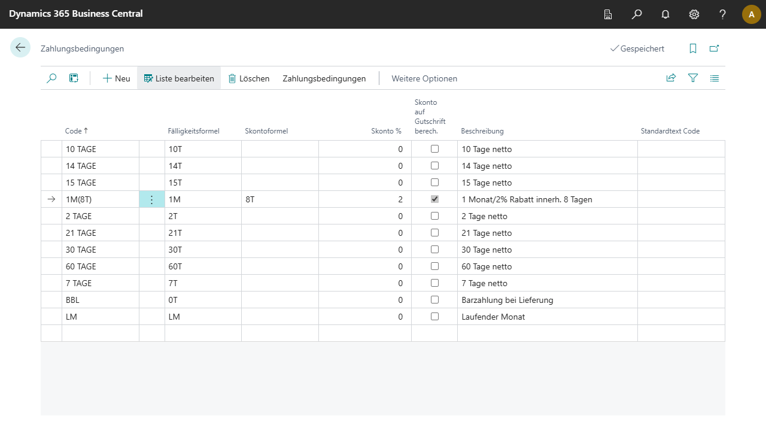Screen dimensions: 766x431
Task: Open the Zahlungsbedingungen action menu
Action: coord(324,78)
